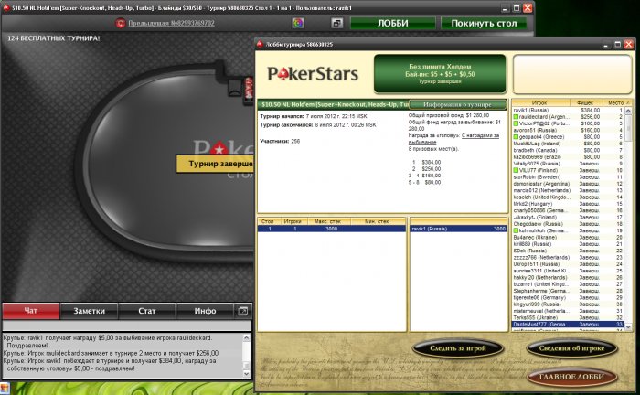The image size is (640, 395).
Task: Select demoniostar (Argentina) row
Action: [568, 184]
